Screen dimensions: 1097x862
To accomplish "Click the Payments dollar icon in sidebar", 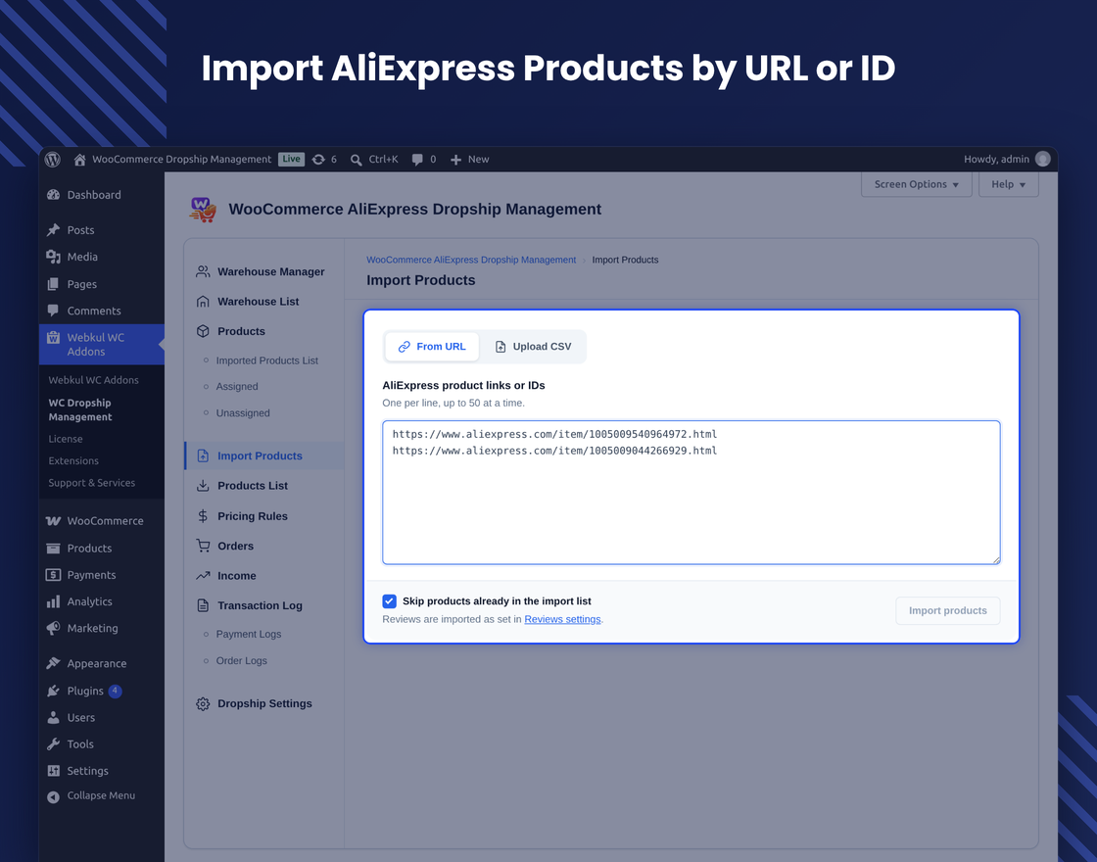I will pos(53,574).
